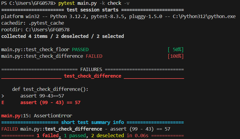
Task: Click the '-v' flag at end of command
Action: pos(127,3)
